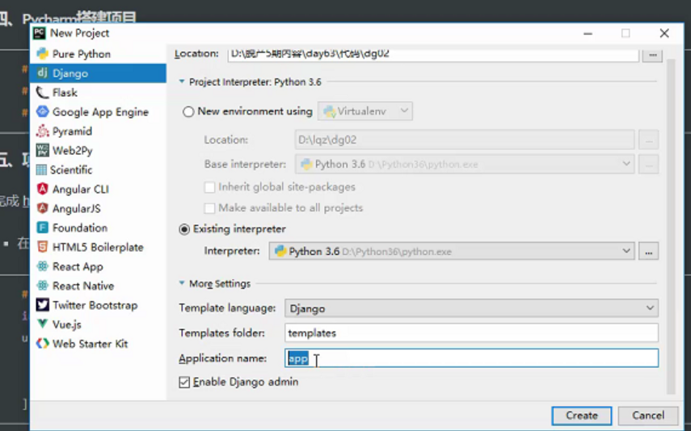
Task: Select the New environment using radio button
Action: (x=189, y=112)
